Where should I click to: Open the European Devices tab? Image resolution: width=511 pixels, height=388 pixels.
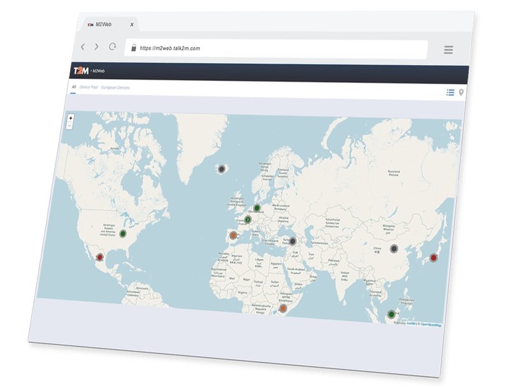coord(115,88)
